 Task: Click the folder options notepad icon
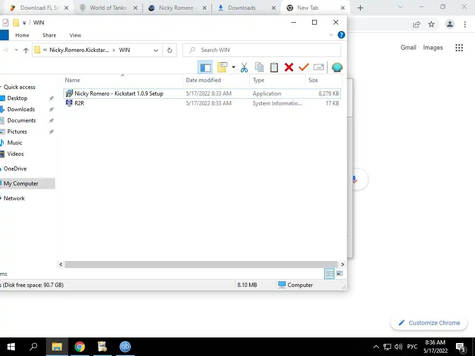(x=222, y=67)
